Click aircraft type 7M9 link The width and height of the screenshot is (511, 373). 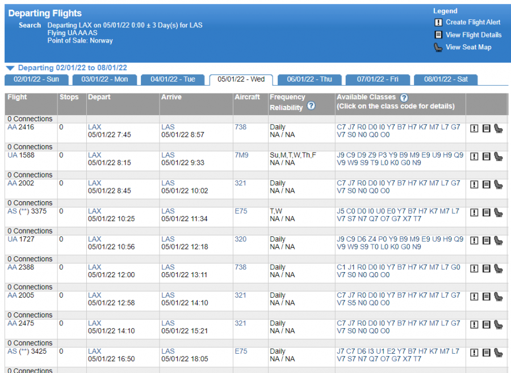coord(241,155)
